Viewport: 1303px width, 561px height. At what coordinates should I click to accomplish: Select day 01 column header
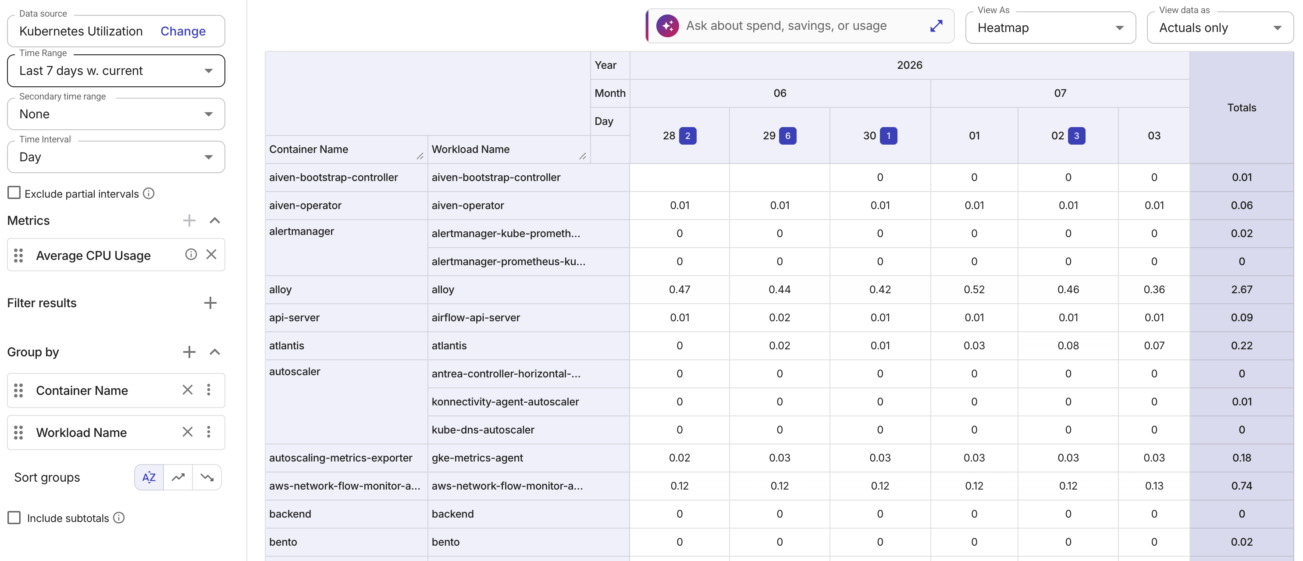pyautogui.click(x=974, y=136)
